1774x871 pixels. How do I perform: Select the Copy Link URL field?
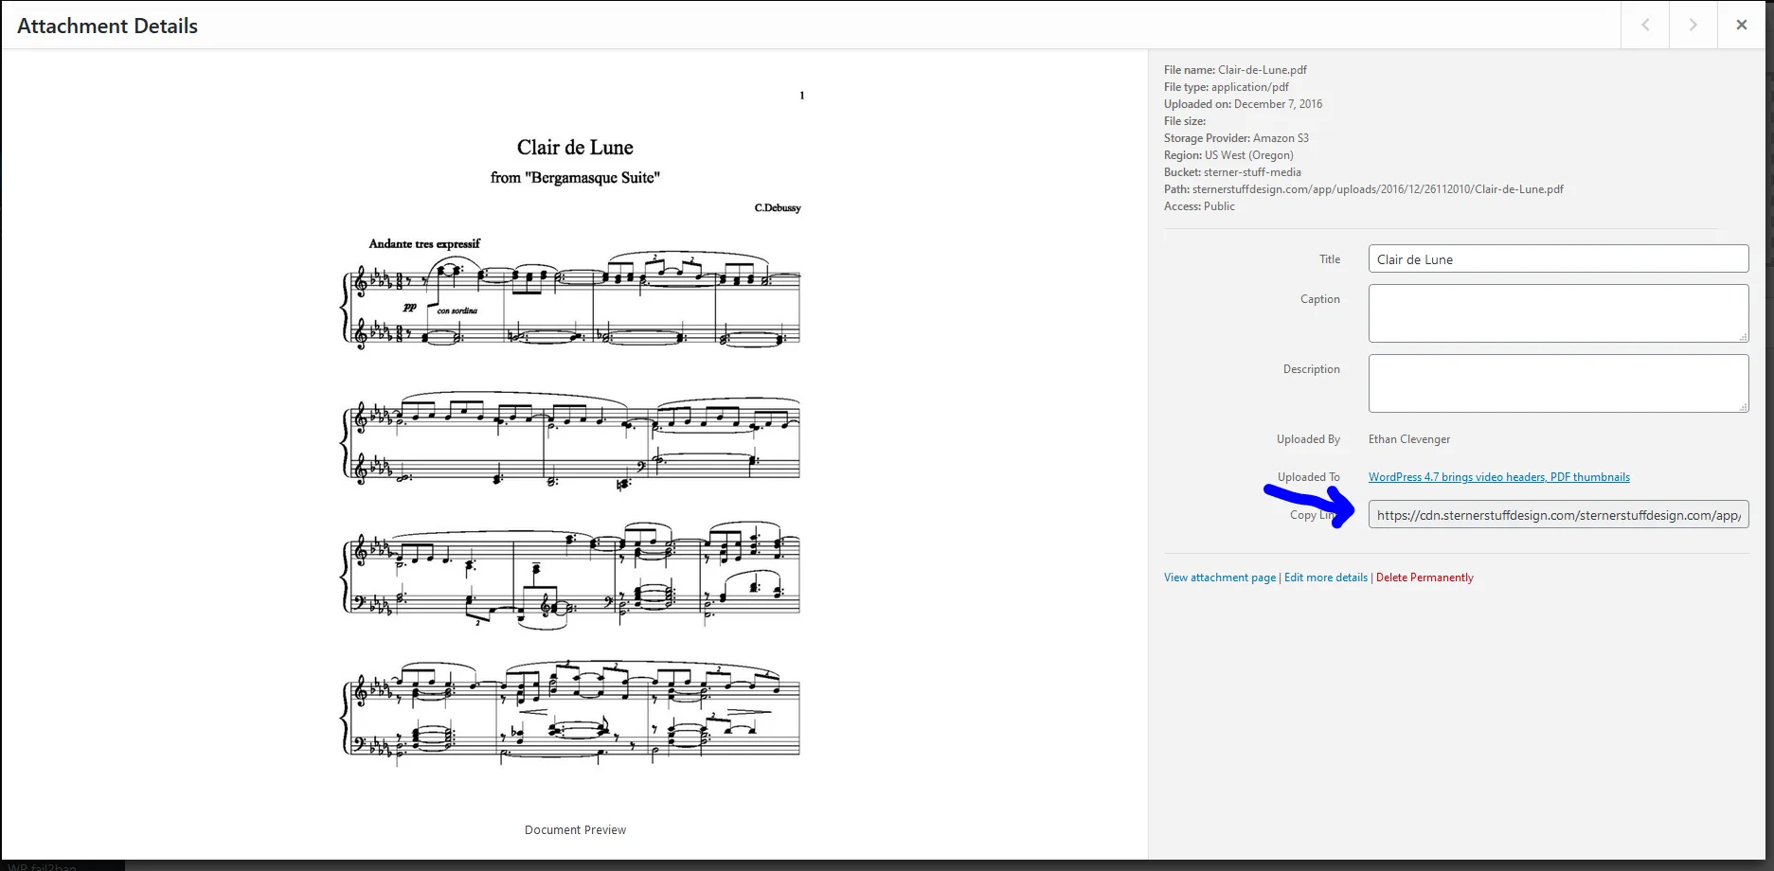pos(1557,515)
